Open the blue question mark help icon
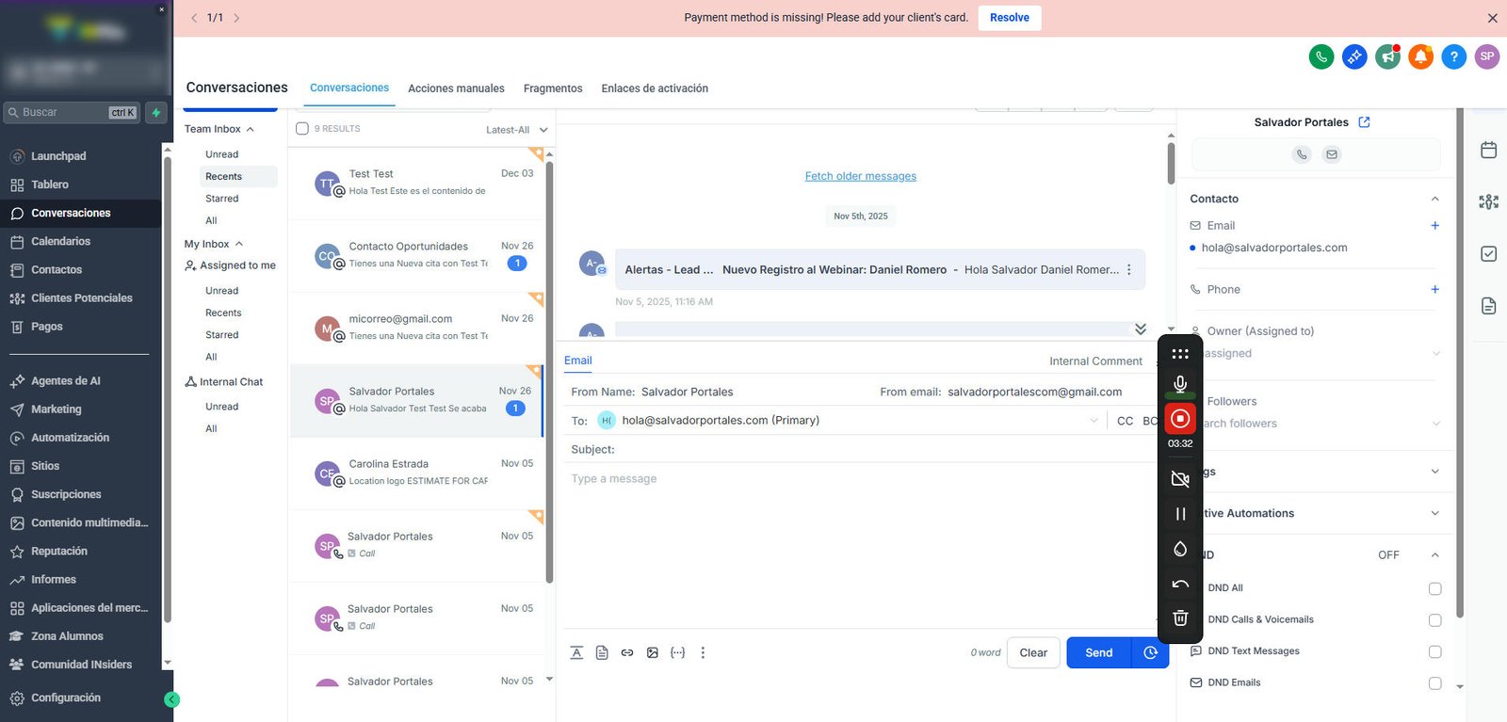This screenshot has width=1507, height=722. pos(1454,56)
